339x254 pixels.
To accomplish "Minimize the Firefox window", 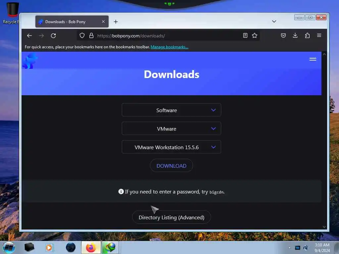I will [299, 17].
